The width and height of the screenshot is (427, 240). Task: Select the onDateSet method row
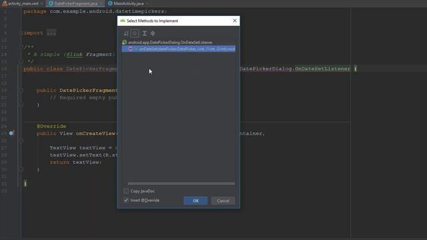click(179, 49)
